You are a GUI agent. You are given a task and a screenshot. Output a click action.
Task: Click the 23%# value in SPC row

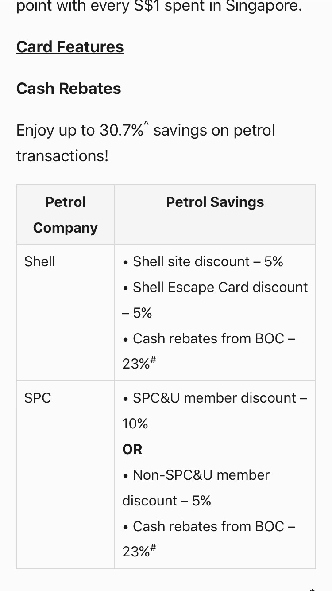coord(139,551)
